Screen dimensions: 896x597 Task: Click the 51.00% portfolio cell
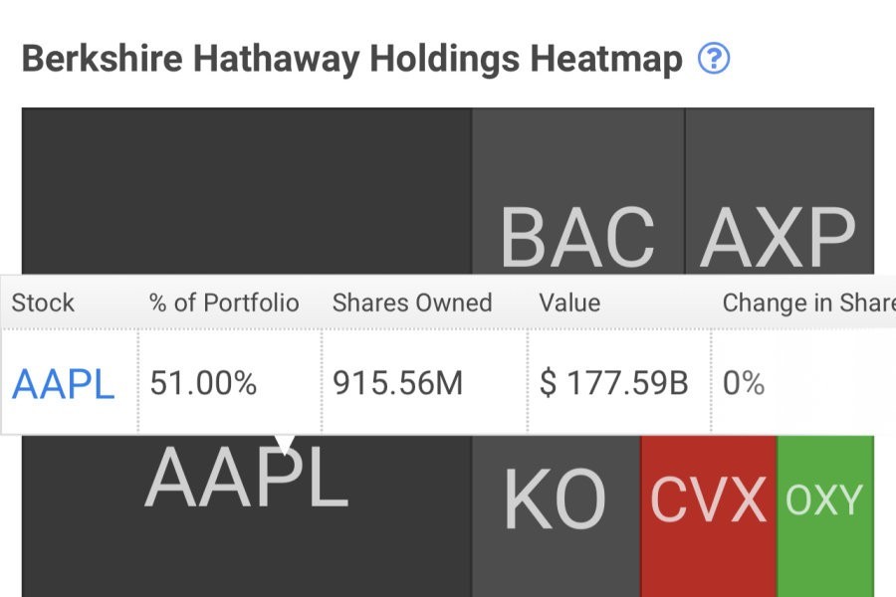pyautogui.click(x=203, y=384)
